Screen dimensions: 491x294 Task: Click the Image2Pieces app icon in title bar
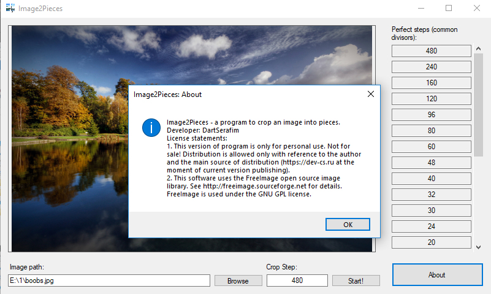[10, 8]
